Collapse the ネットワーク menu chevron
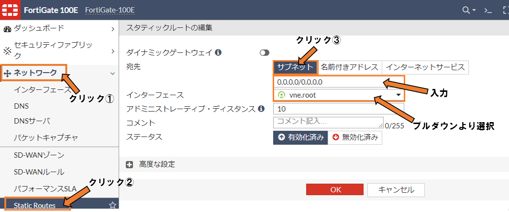The width and height of the screenshot is (509, 212). 113,74
